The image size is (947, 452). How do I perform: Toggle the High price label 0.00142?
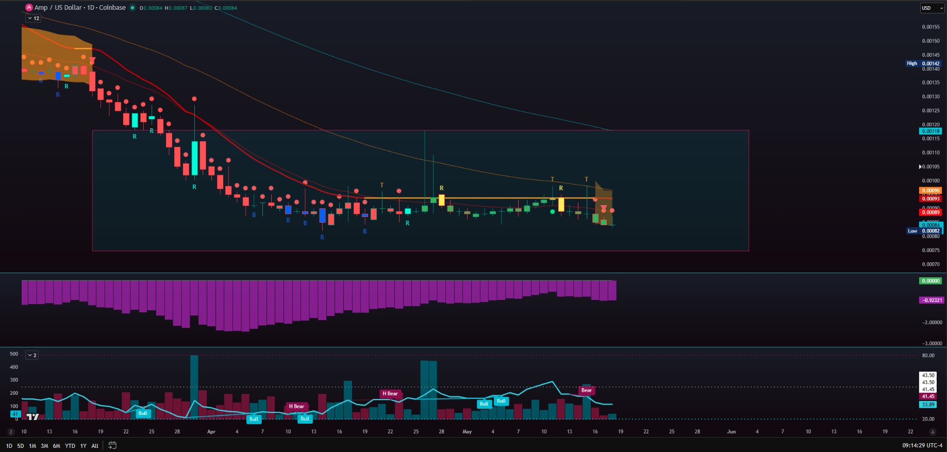[x=924, y=63]
